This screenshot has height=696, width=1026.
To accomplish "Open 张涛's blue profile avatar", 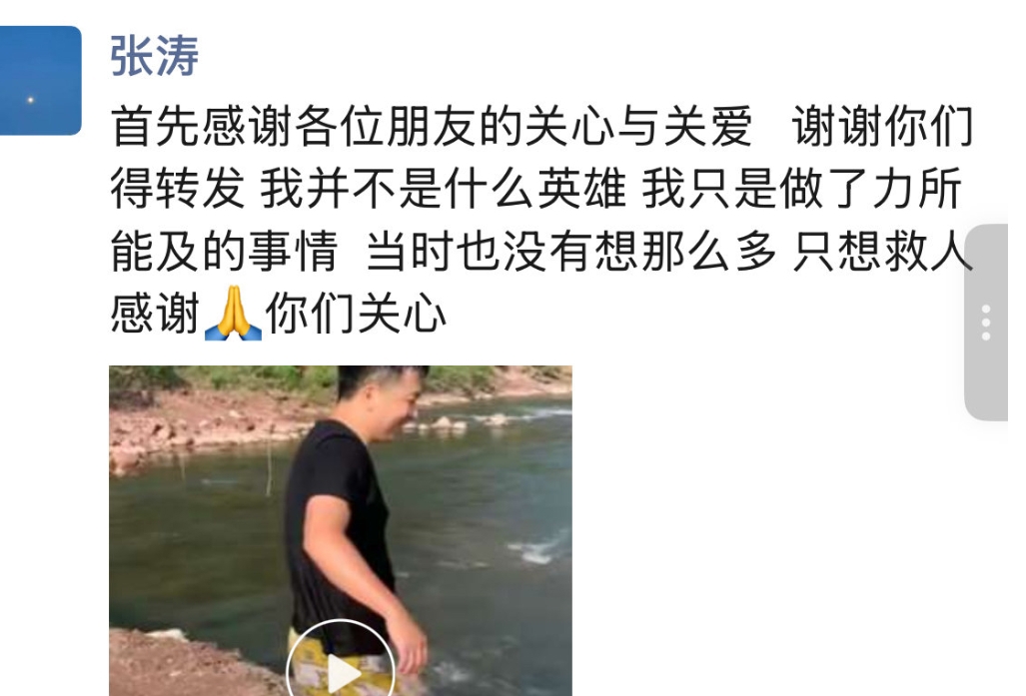I will click(41, 81).
